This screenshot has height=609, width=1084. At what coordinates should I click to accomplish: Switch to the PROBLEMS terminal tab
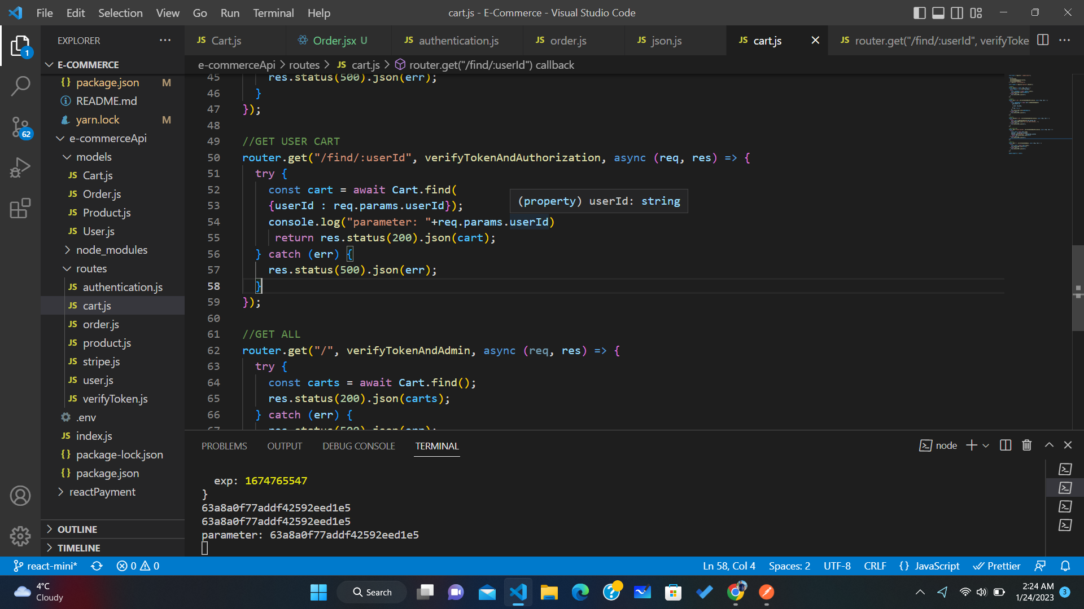(x=224, y=445)
